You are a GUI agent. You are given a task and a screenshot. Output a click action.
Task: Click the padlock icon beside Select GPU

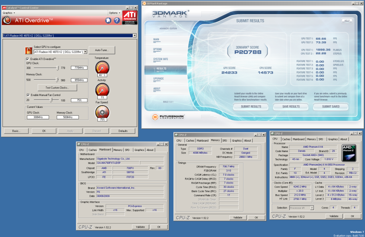click(x=29, y=50)
